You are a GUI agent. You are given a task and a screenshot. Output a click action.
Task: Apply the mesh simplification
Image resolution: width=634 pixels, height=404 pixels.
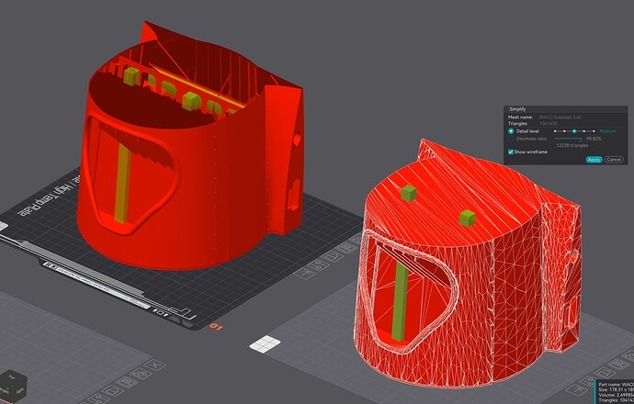click(594, 160)
